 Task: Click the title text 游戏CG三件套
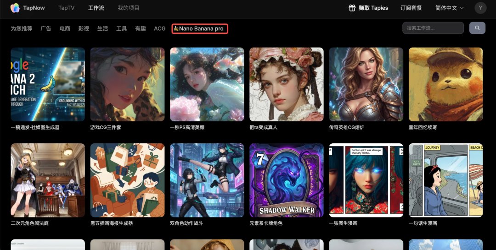[106, 127]
